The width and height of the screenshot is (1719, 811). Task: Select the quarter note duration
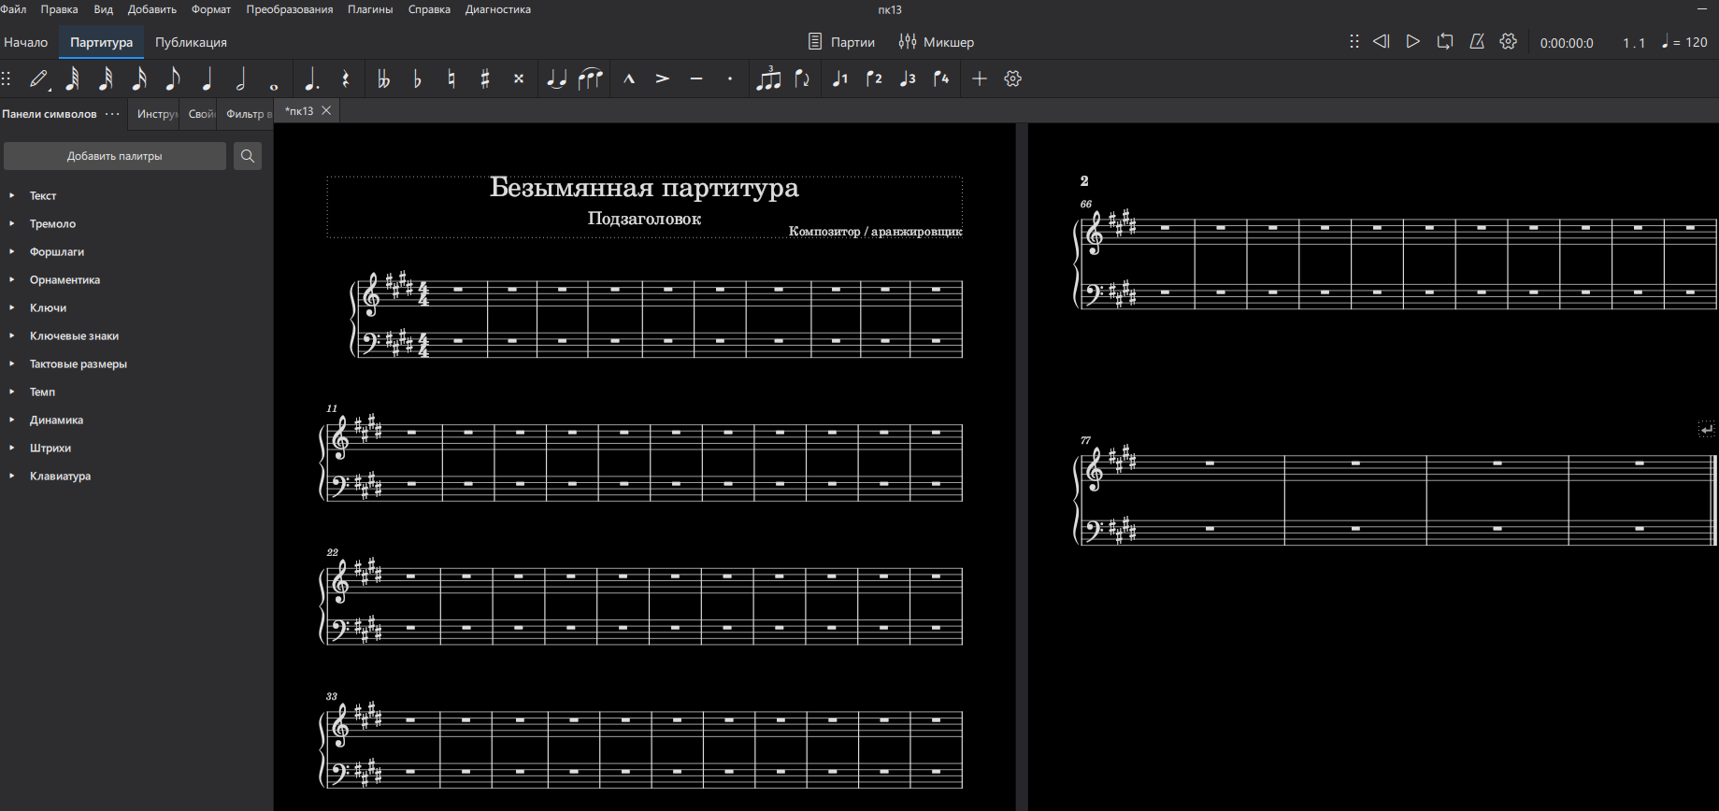pos(207,79)
